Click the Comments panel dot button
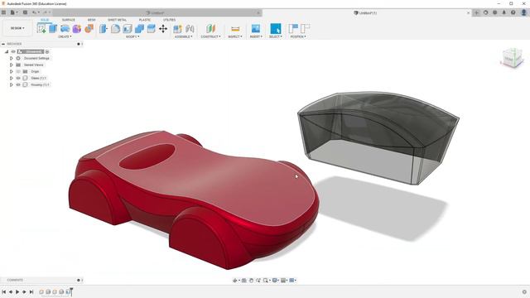Screen dimensions: 530x298 coord(79,280)
